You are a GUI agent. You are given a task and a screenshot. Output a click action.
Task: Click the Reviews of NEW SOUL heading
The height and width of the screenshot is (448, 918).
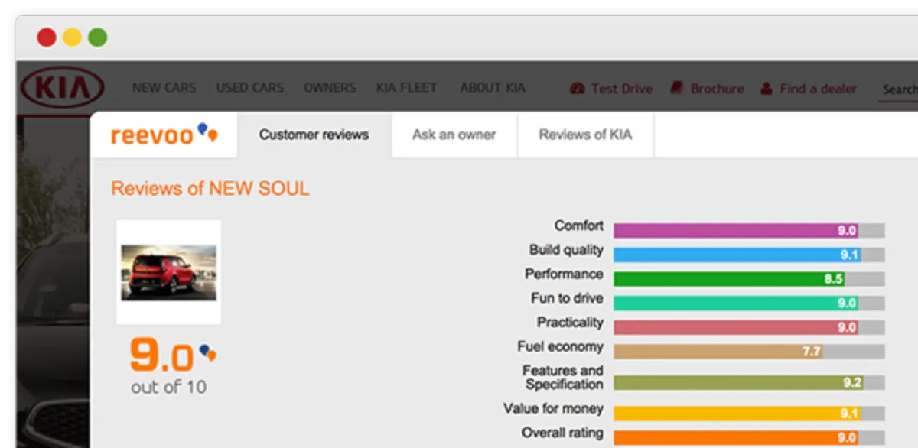pyautogui.click(x=210, y=189)
